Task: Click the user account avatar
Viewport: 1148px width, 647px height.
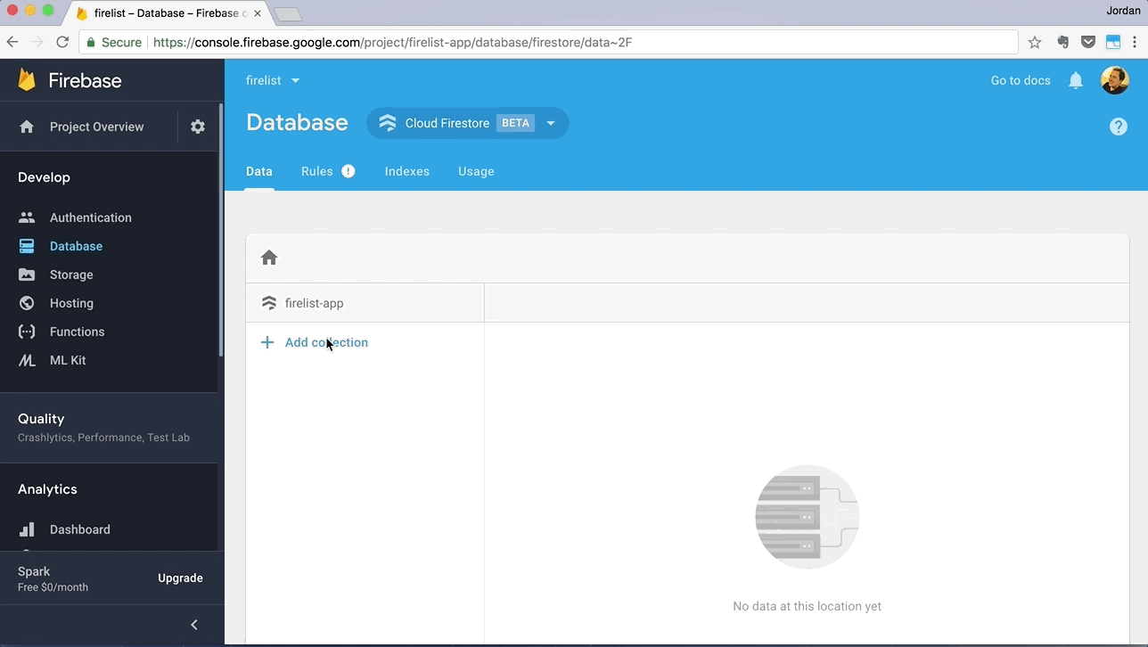Action: click(1115, 80)
